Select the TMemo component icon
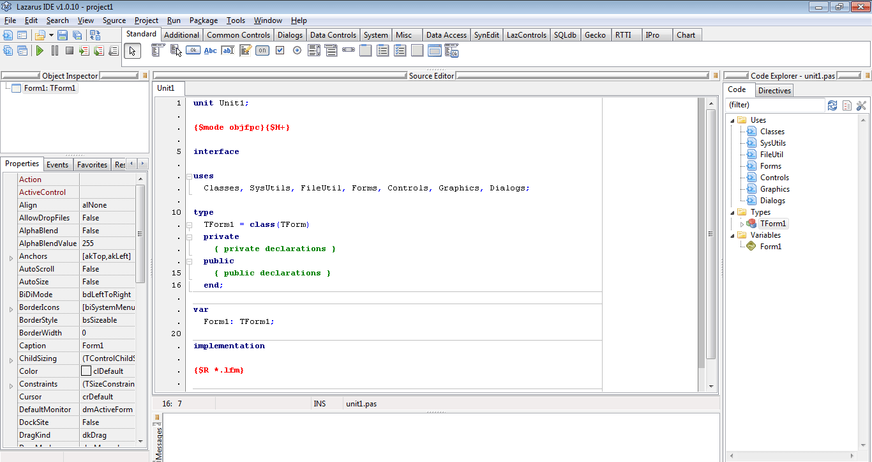This screenshot has height=462, width=872. (x=246, y=50)
